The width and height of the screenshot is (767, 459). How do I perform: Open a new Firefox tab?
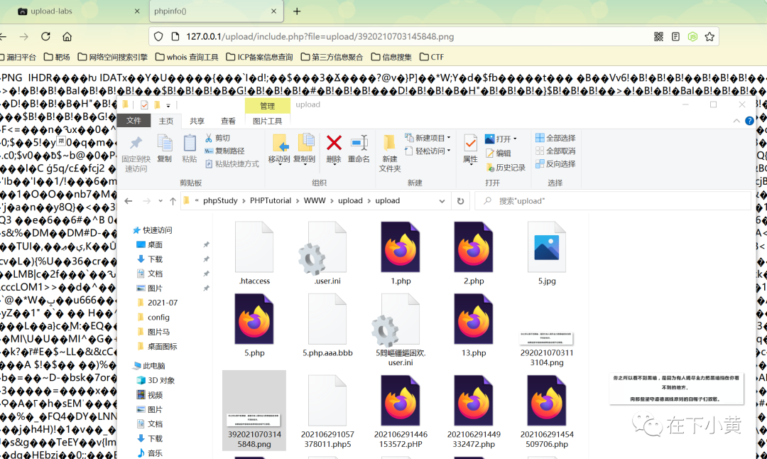click(297, 11)
